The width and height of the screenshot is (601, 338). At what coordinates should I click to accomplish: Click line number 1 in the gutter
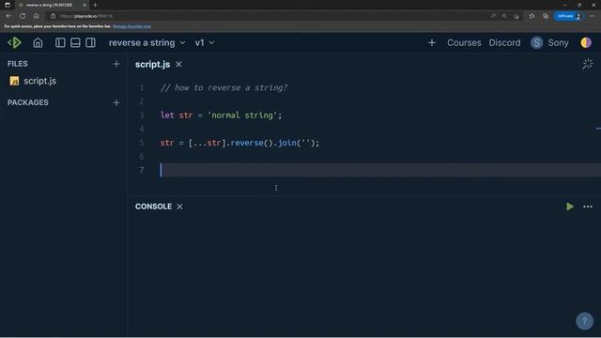[142, 87]
